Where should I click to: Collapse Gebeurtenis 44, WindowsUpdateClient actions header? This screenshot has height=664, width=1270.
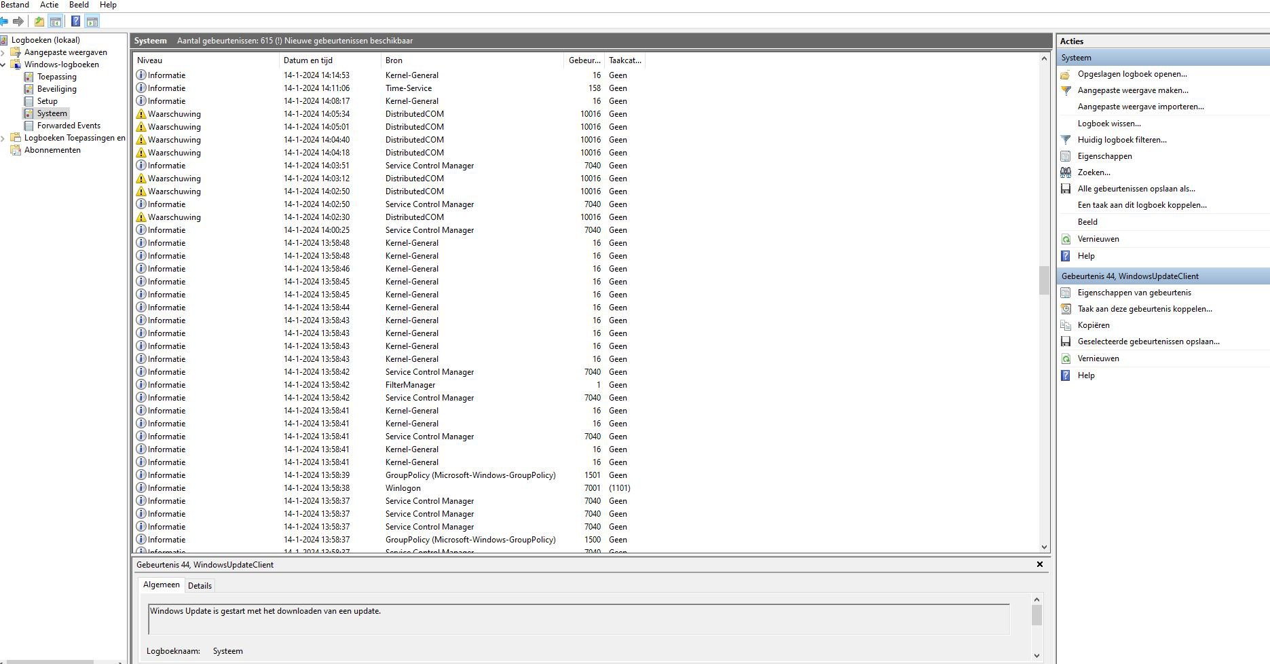coord(1163,276)
